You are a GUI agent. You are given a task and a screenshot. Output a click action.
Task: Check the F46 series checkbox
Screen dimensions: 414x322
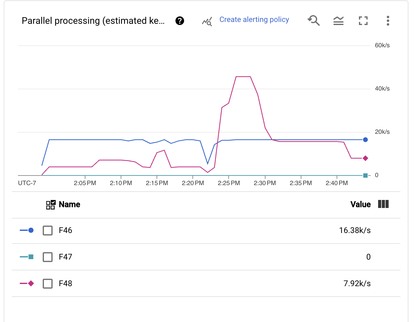tap(48, 231)
